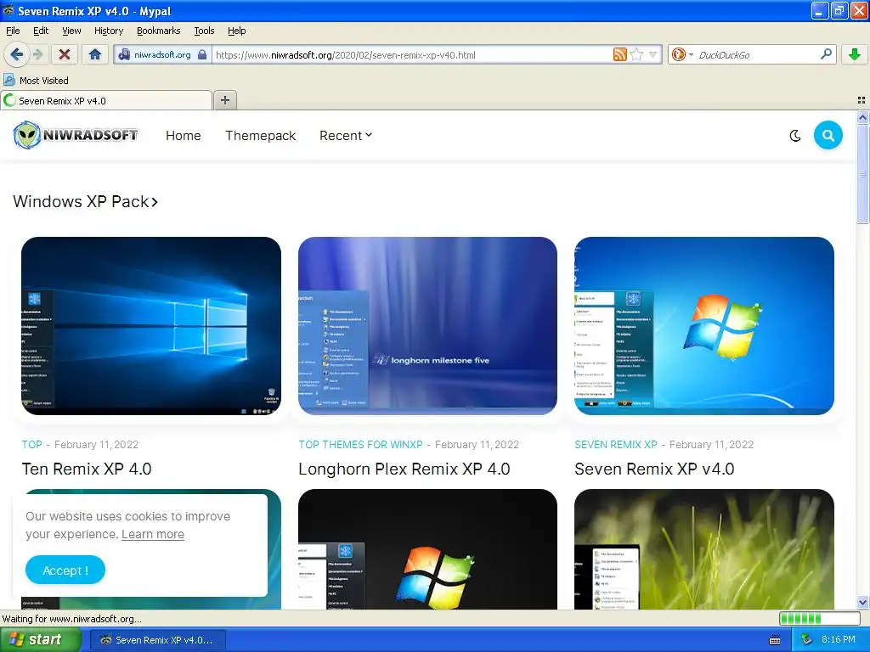870x652 pixels.
Task: Open the Edit menu
Action: point(41,31)
